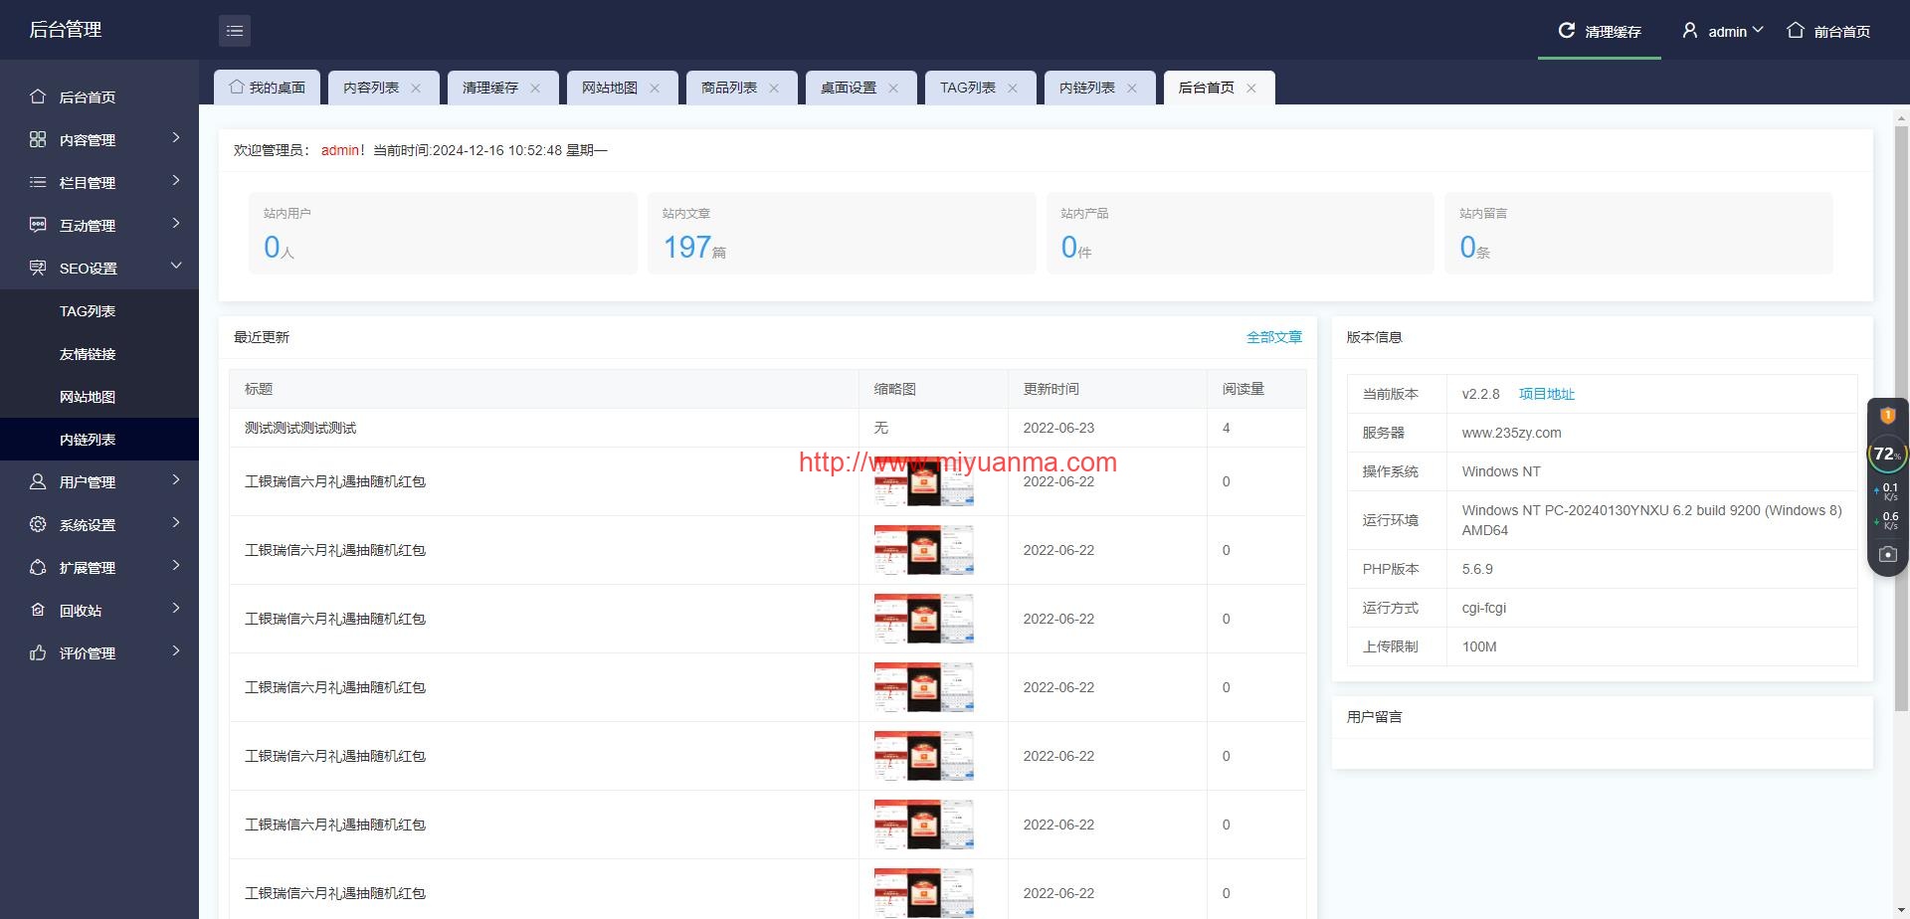Screen dimensions: 1910x919
Task: Click the page vertical scrollbar
Action: (1901, 418)
